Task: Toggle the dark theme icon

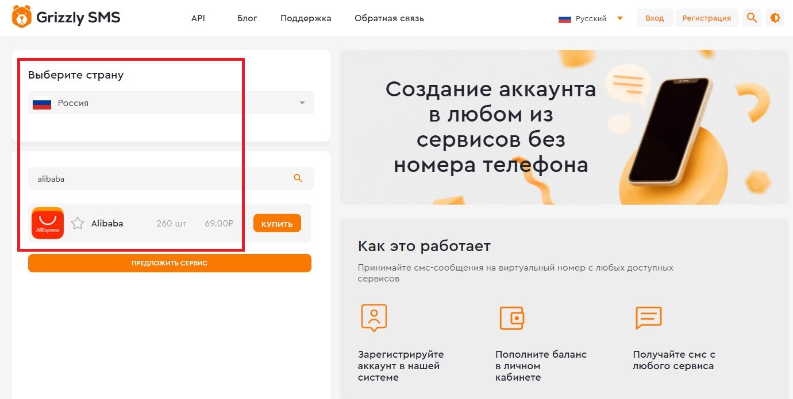Action: (x=775, y=18)
